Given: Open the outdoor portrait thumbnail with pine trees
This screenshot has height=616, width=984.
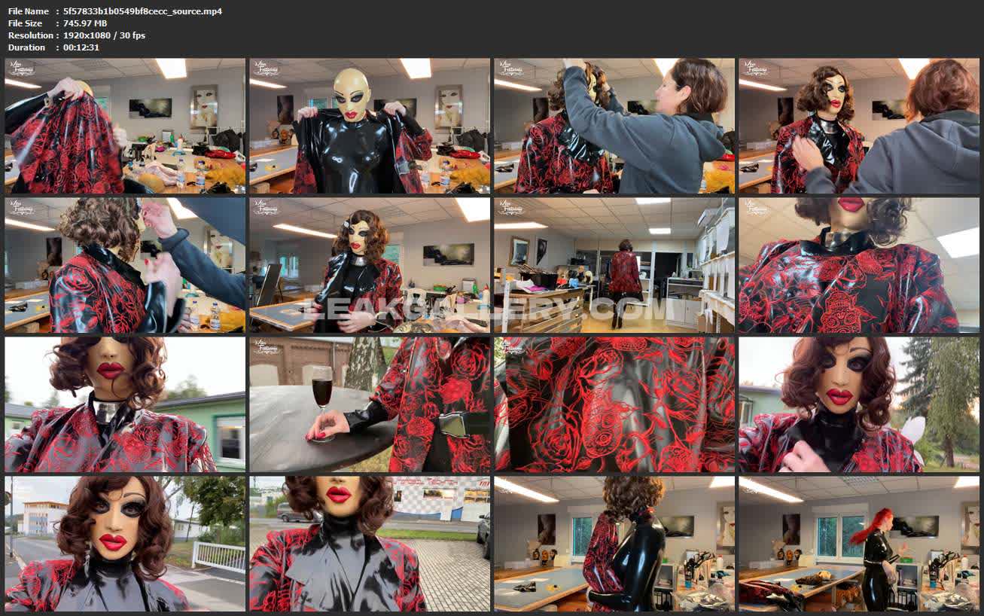Looking at the screenshot, I should pyautogui.click(x=859, y=404).
